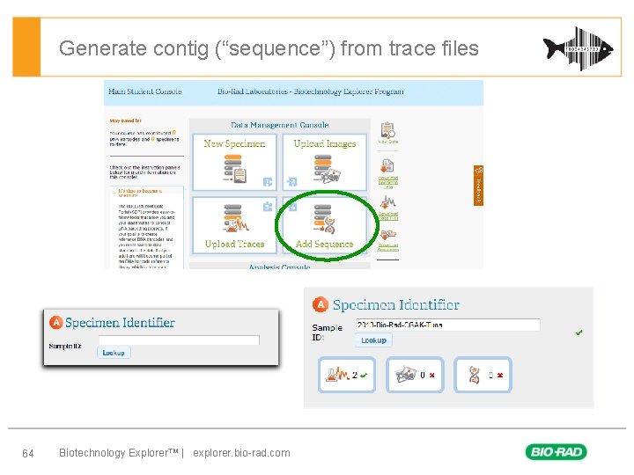
Task: Click the DNA sequence count box showing 0
Action: click(483, 375)
